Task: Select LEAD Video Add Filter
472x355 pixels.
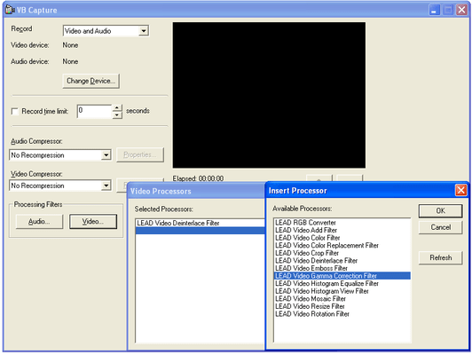Action: (342, 230)
